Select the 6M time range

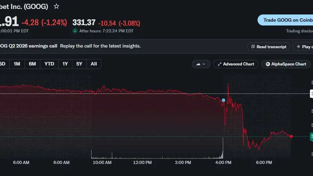32,64
